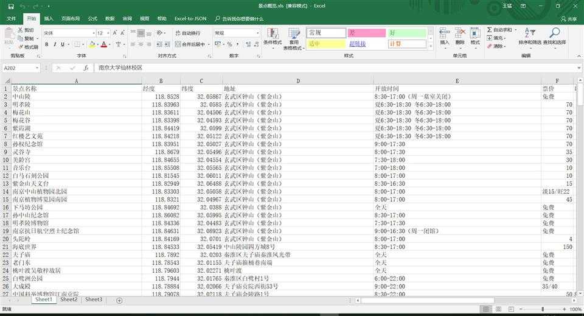Click the Save icon in the title bar
Image resolution: width=584 pixels, height=316 pixels.
point(11,6)
